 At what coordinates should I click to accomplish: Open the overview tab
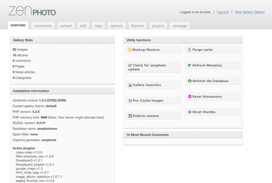(x=18, y=25)
